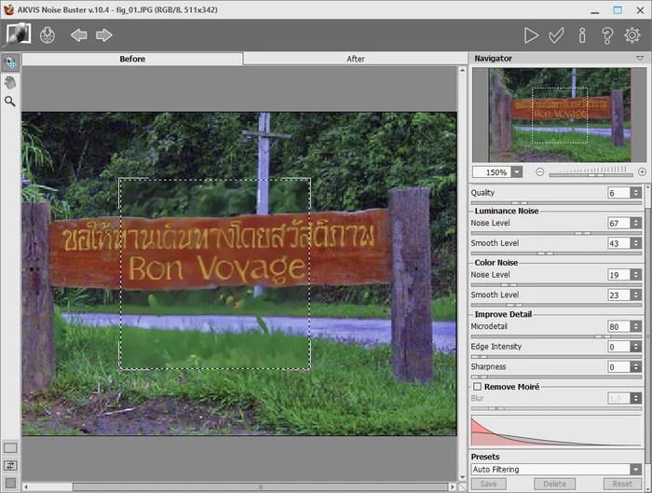Screen dimensions: 652x493
Task: Open help with the question mark icon
Action: tap(607, 35)
